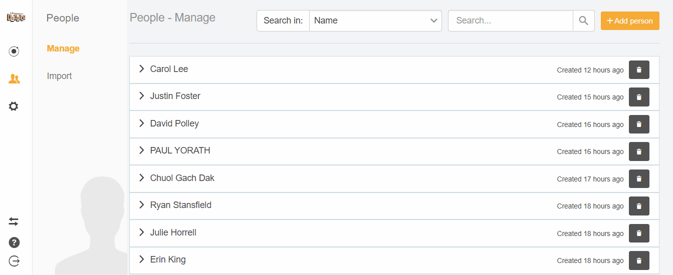673x275 pixels.
Task: Click the switch arrows sidebar icon
Action: click(14, 221)
